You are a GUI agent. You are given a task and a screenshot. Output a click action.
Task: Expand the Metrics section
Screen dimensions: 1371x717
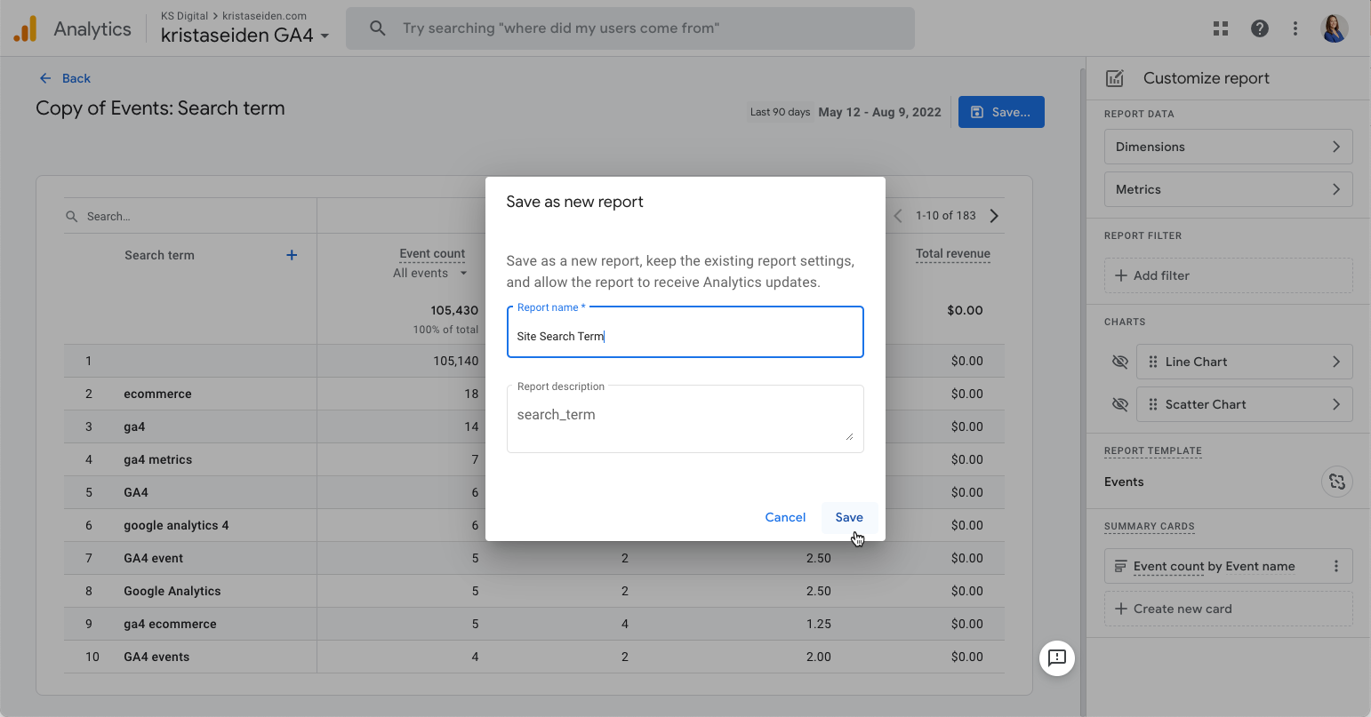pos(1228,189)
